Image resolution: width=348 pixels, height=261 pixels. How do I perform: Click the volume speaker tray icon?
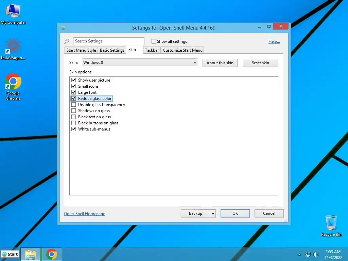pyautogui.click(x=316, y=255)
